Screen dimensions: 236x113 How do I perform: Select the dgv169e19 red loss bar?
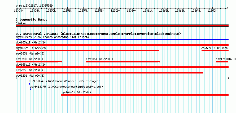click(x=145, y=95)
